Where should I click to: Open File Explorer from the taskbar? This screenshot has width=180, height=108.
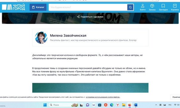(124, 105)
